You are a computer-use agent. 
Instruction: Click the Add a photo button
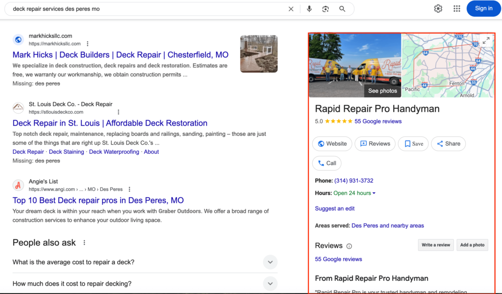coord(472,245)
